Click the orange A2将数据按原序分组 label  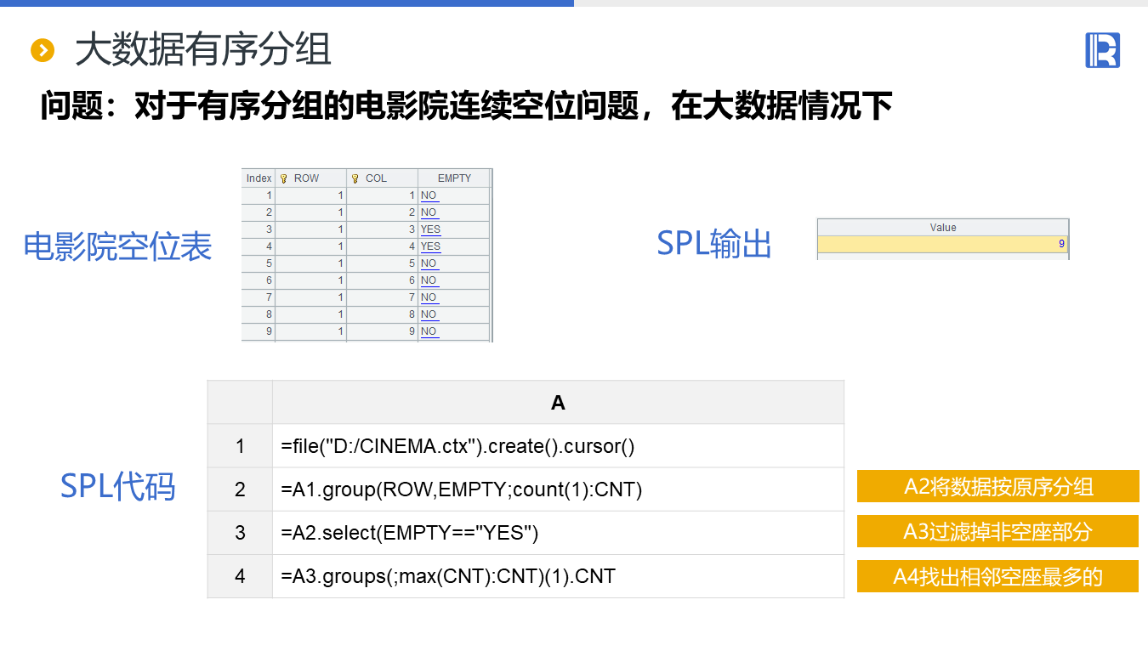point(997,487)
